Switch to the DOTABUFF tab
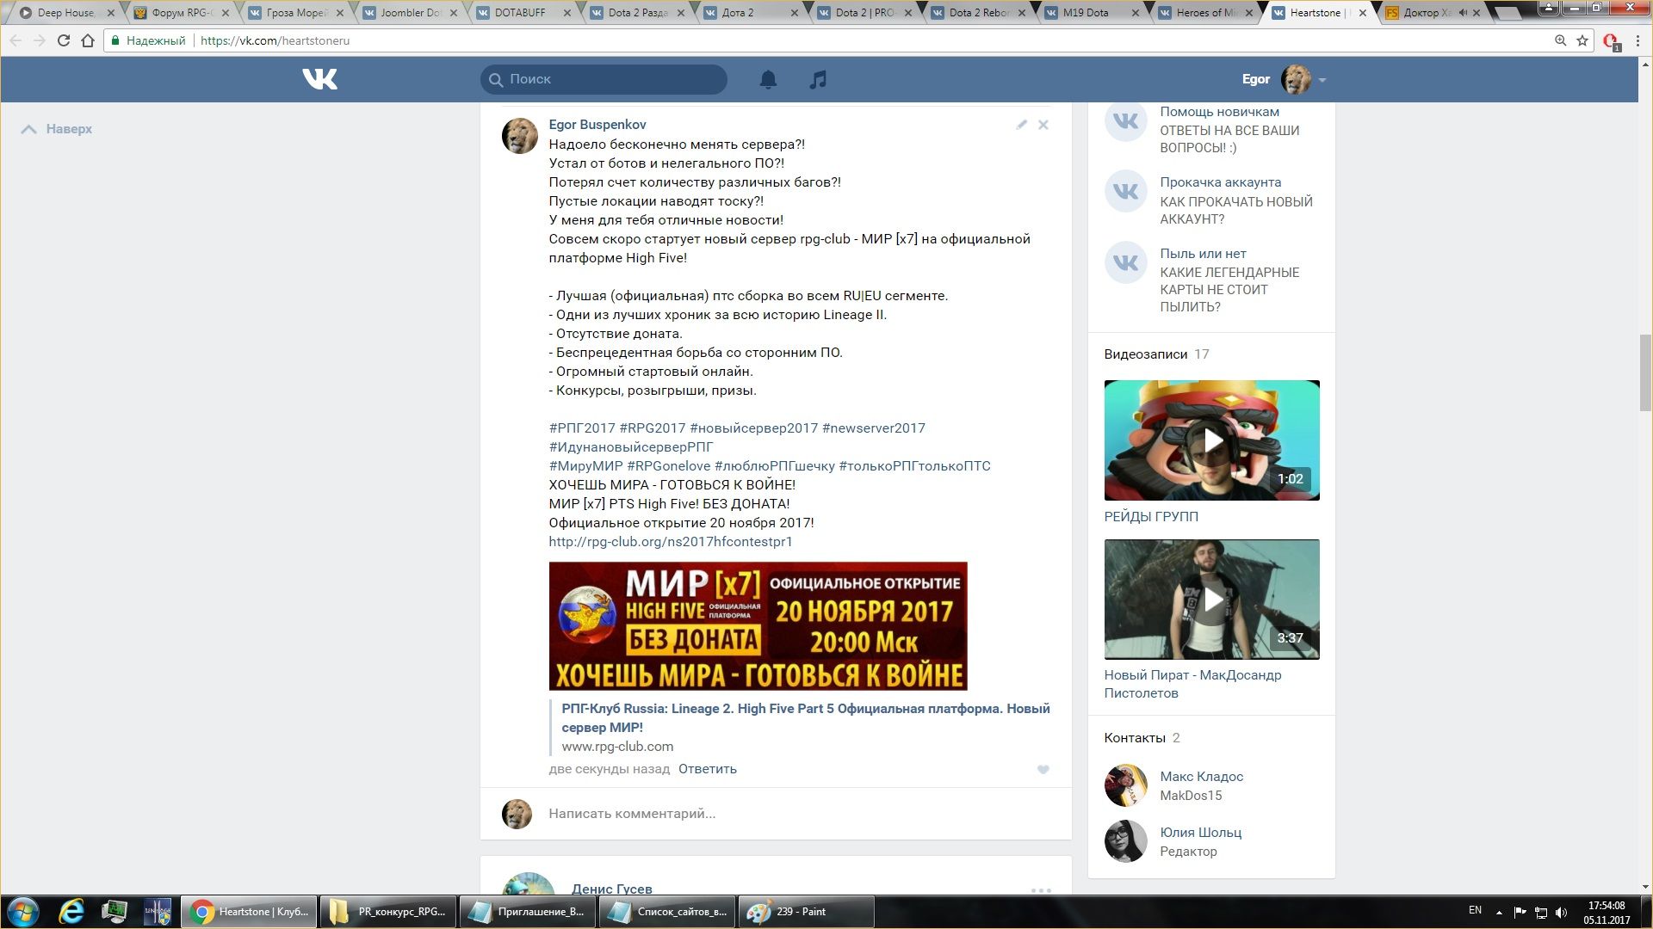This screenshot has height=929, width=1653. pos(521,13)
